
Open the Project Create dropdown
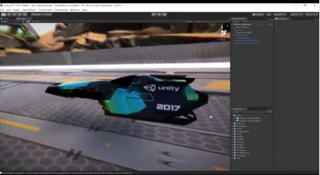236,112
